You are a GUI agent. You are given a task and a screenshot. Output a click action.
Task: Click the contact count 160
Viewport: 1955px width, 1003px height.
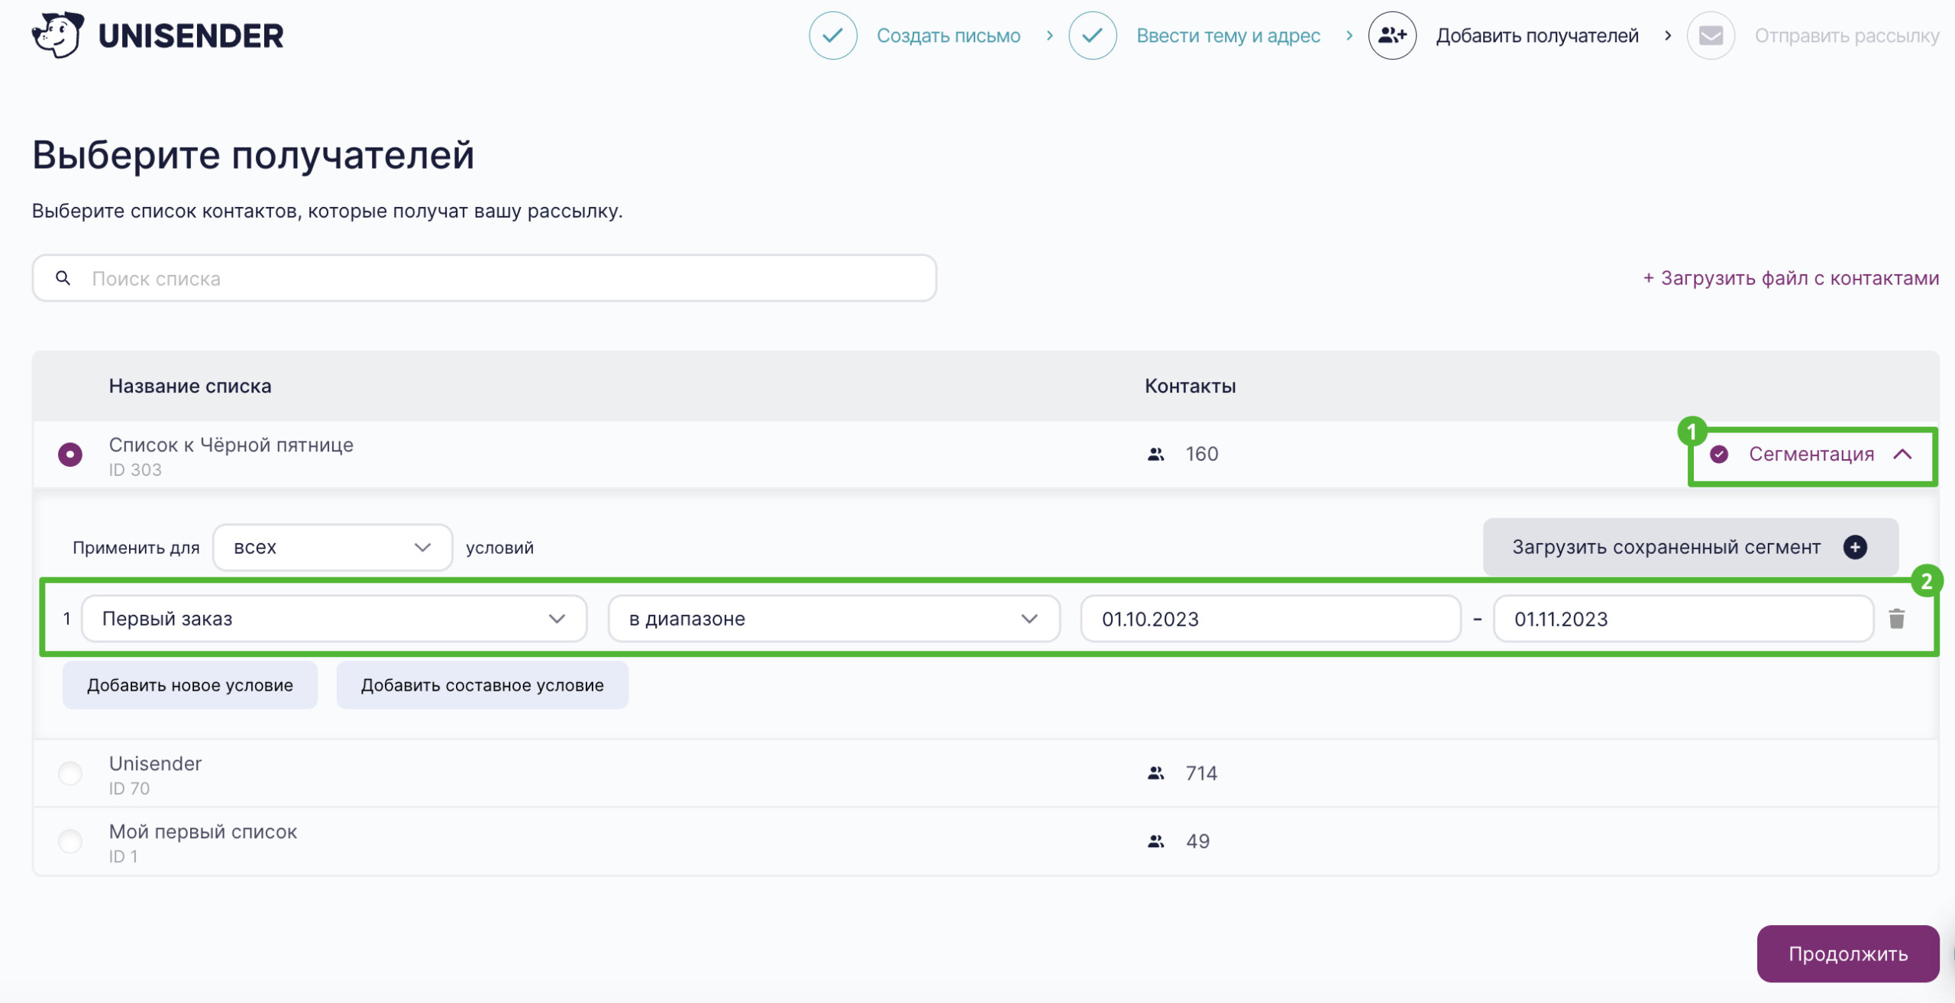[1202, 455]
